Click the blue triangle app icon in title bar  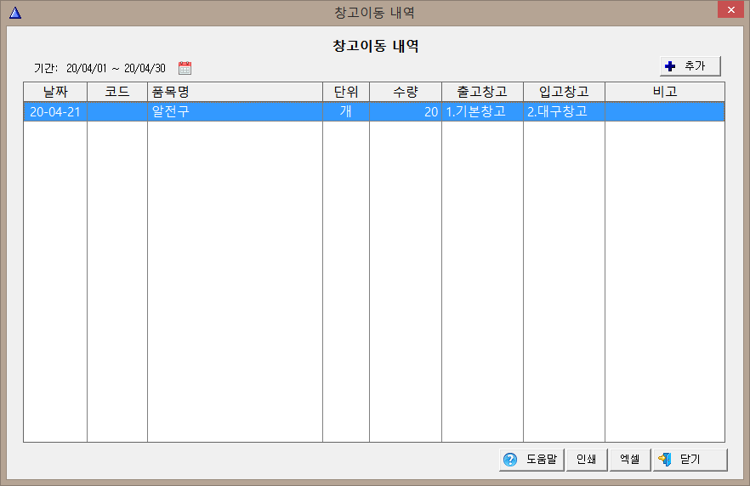[x=15, y=13]
